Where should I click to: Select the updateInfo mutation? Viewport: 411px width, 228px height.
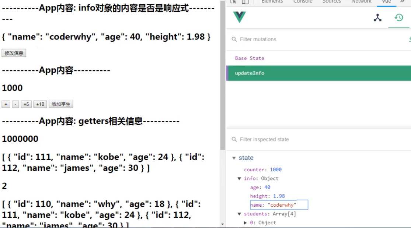click(318, 73)
